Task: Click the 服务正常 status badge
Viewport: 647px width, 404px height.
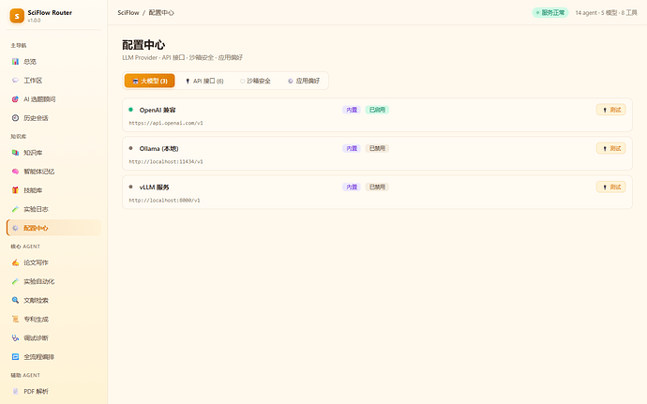Action: pos(550,13)
